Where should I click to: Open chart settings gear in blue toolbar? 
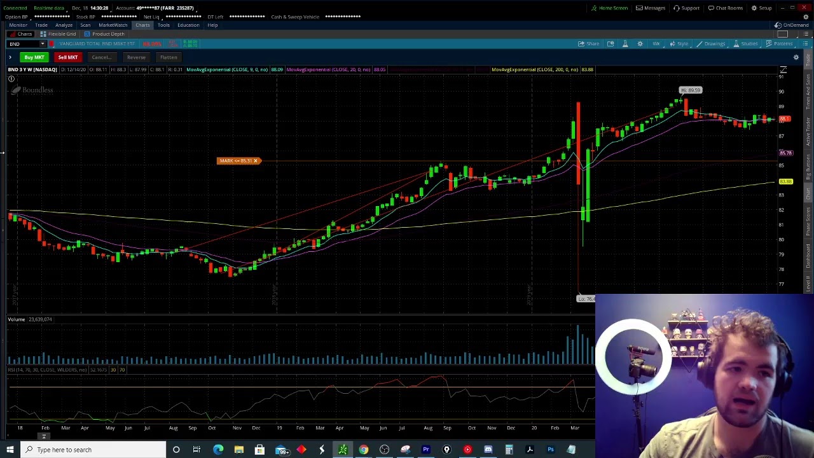click(640, 43)
